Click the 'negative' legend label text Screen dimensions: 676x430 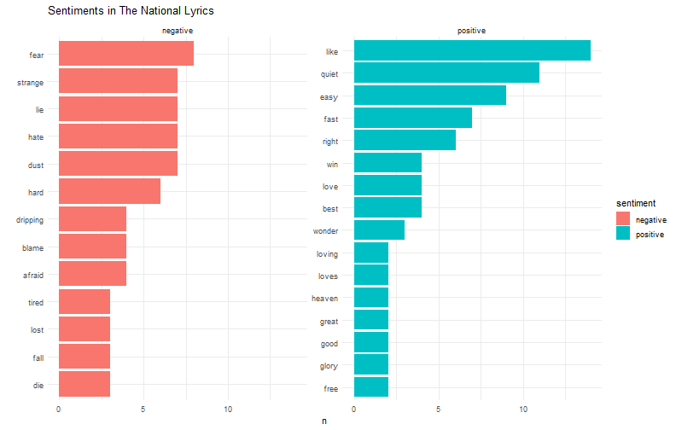tap(651, 220)
